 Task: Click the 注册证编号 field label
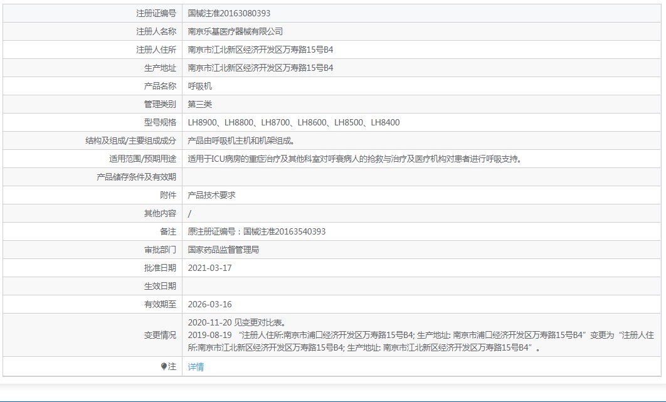pos(156,13)
